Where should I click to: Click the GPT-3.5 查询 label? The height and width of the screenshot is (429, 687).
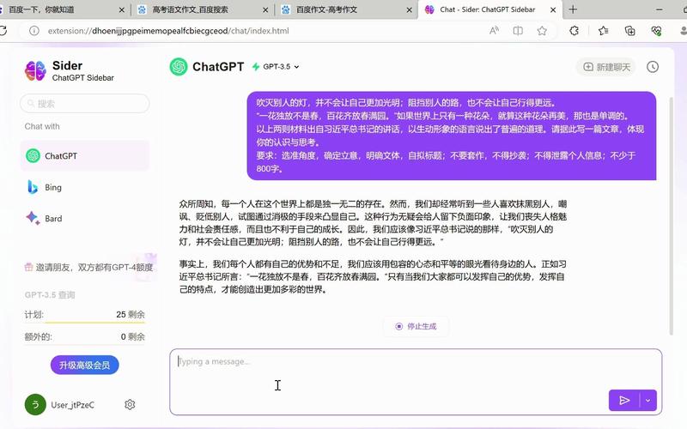(50, 295)
